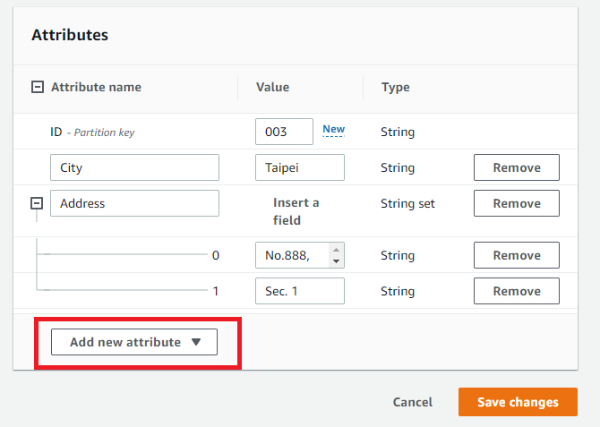600x427 pixels.
Task: Open the Add new attribute dropdown
Action: [134, 342]
